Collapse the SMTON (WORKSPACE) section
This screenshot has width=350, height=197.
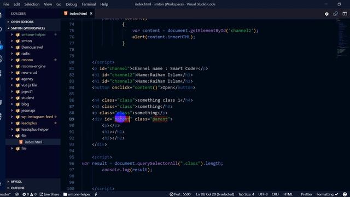[x=8, y=28]
